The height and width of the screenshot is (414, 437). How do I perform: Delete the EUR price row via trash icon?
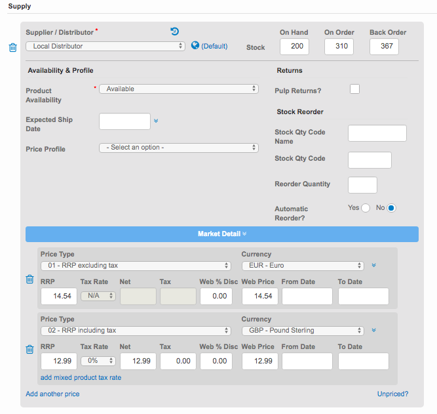pyautogui.click(x=29, y=279)
